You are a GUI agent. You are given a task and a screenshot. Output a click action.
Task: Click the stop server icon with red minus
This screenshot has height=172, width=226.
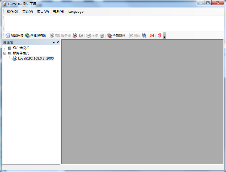click(75, 35)
